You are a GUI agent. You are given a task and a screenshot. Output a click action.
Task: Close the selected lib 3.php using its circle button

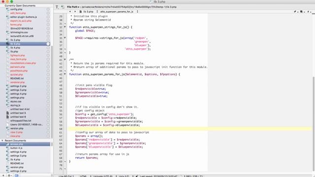[48, 44]
